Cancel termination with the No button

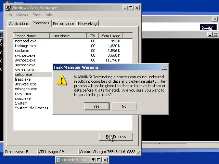coord(124,106)
